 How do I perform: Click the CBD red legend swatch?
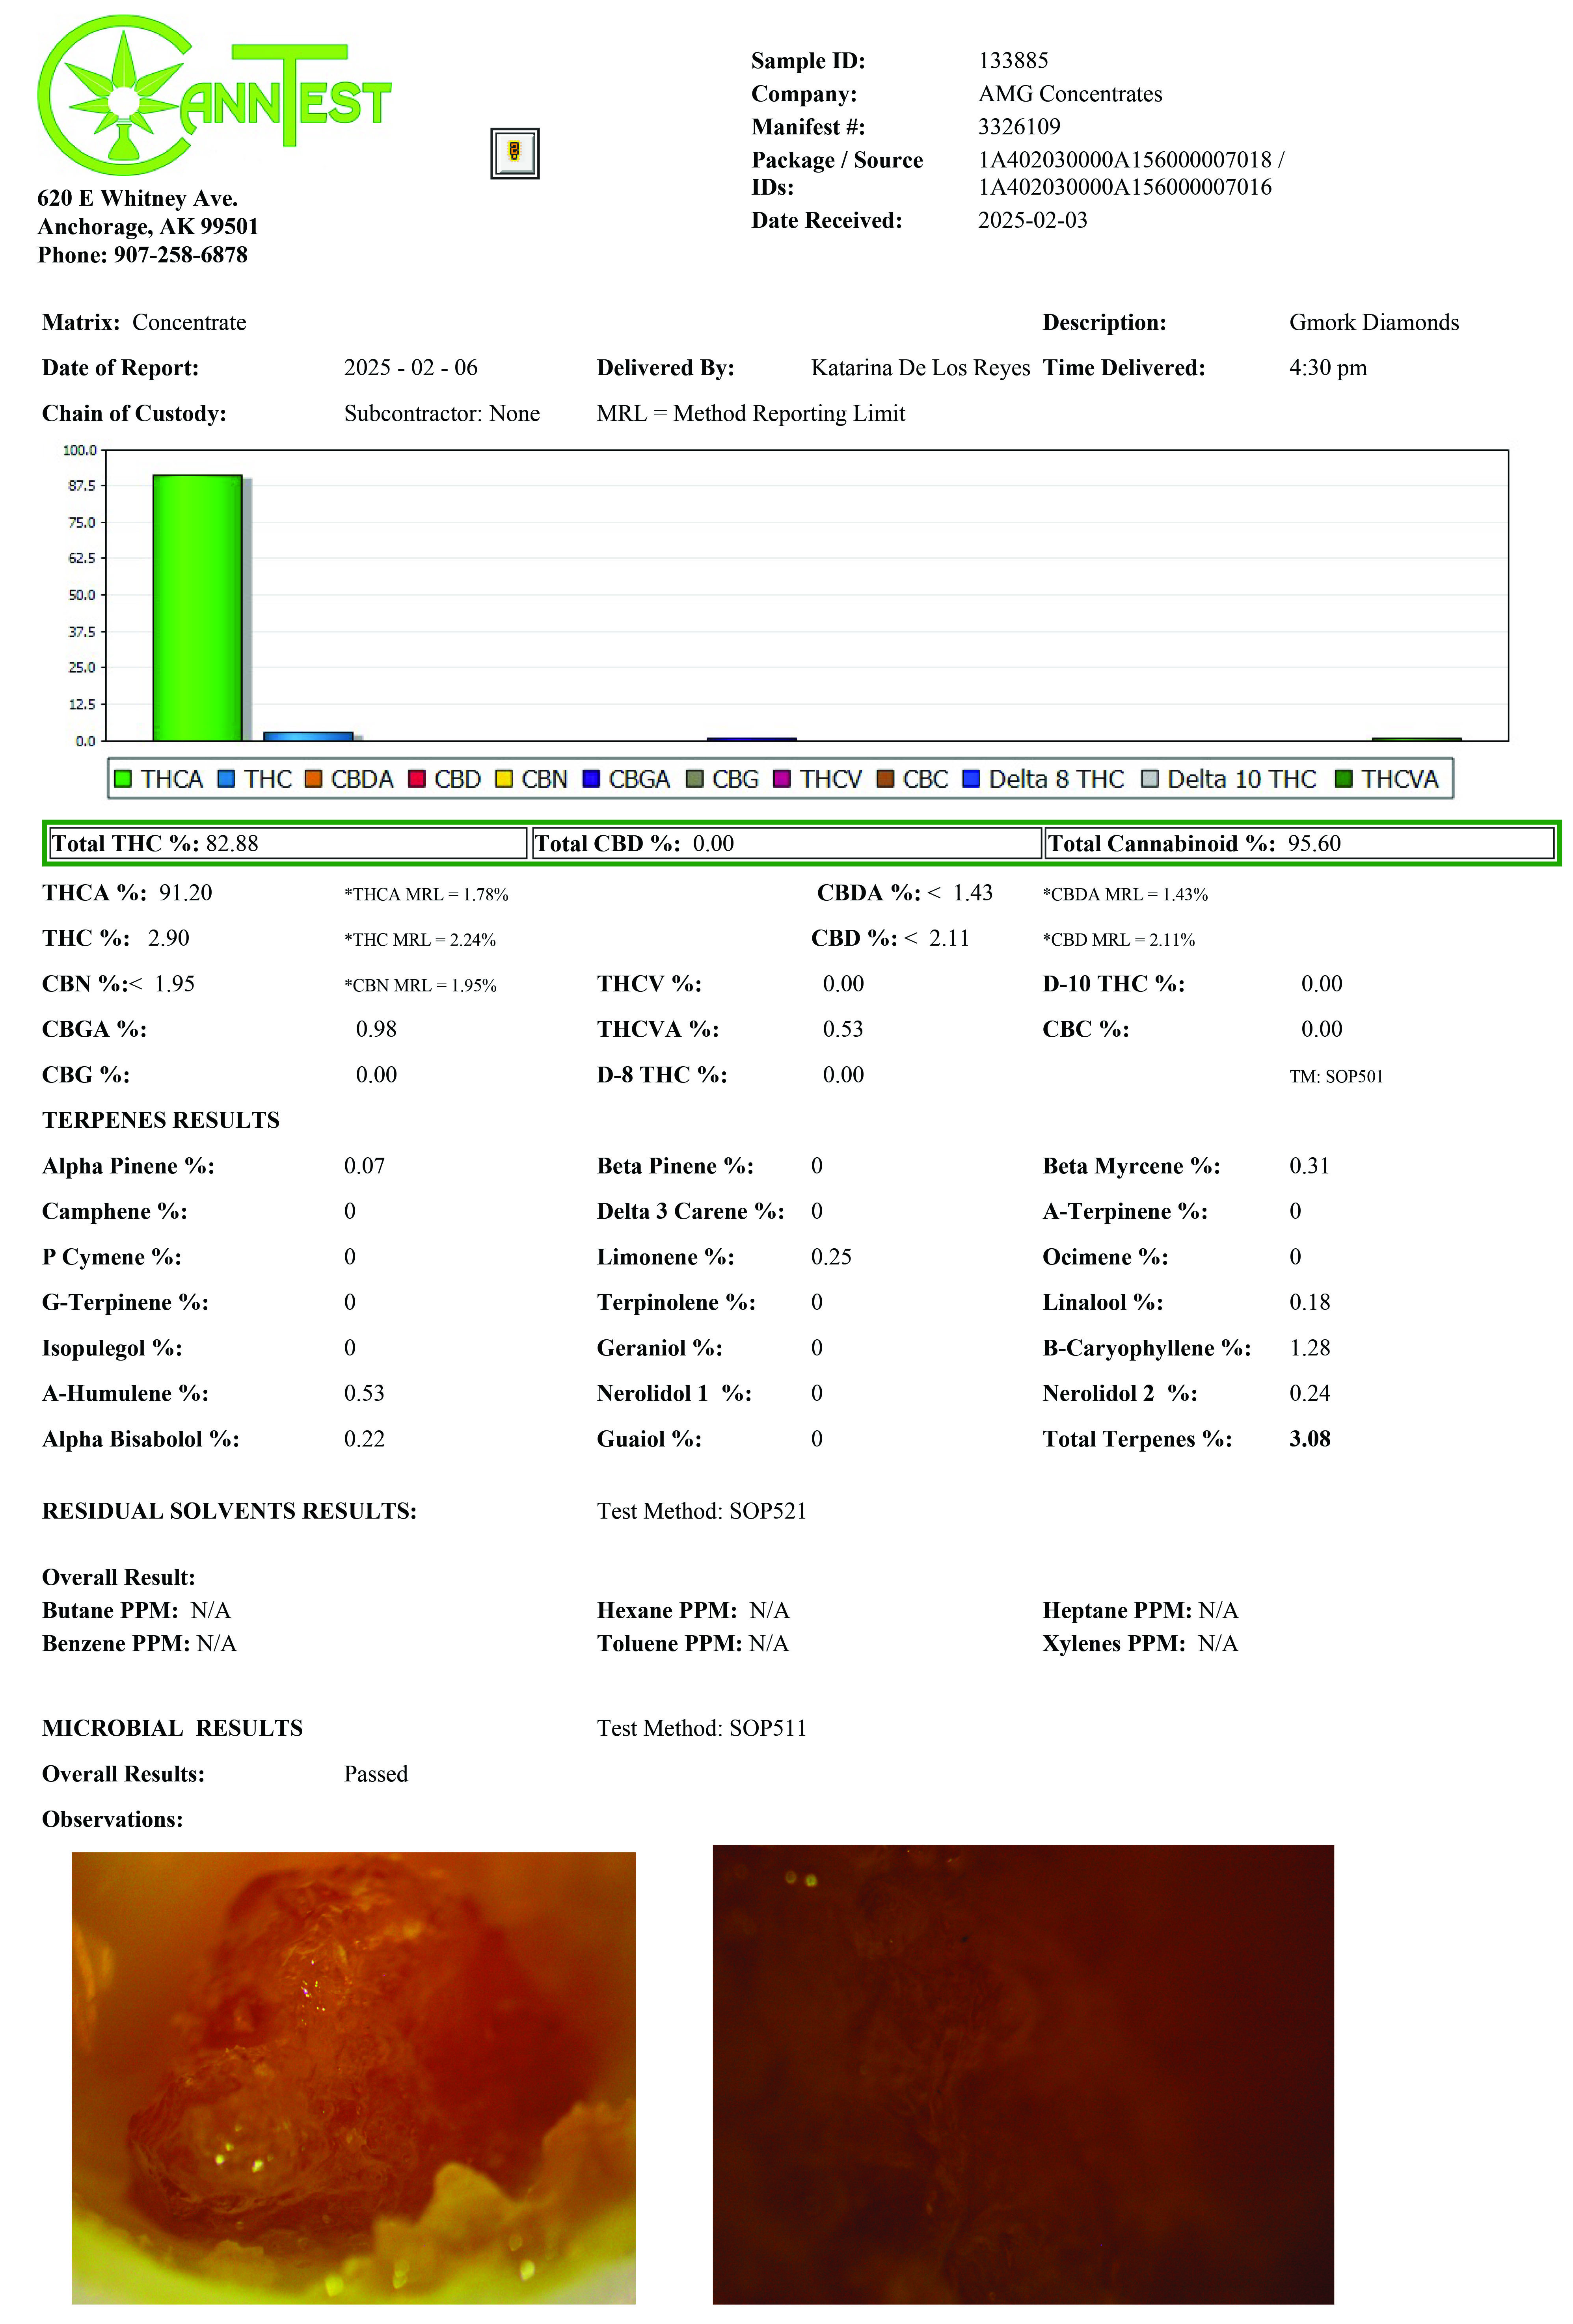click(417, 779)
